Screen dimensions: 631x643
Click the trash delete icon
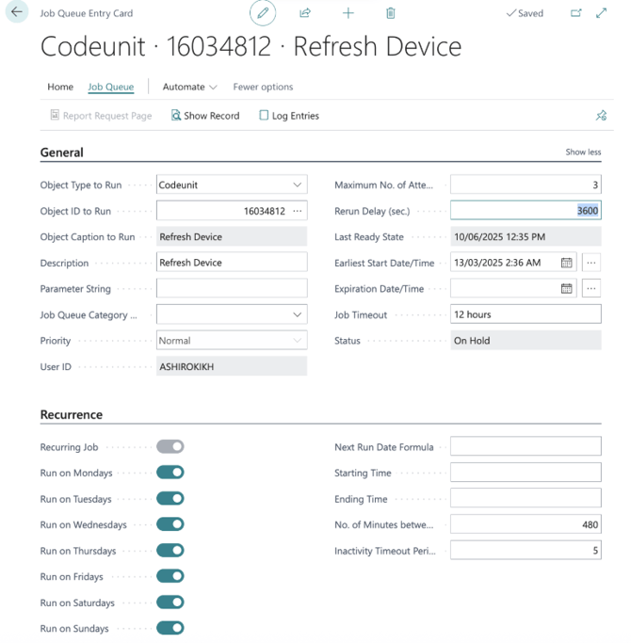(x=390, y=13)
